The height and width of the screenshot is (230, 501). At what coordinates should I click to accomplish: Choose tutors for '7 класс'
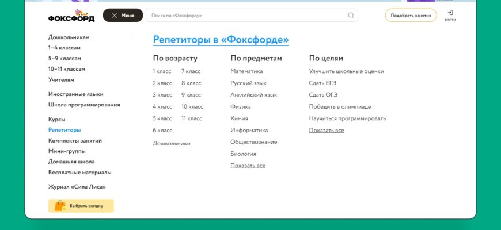(191, 71)
